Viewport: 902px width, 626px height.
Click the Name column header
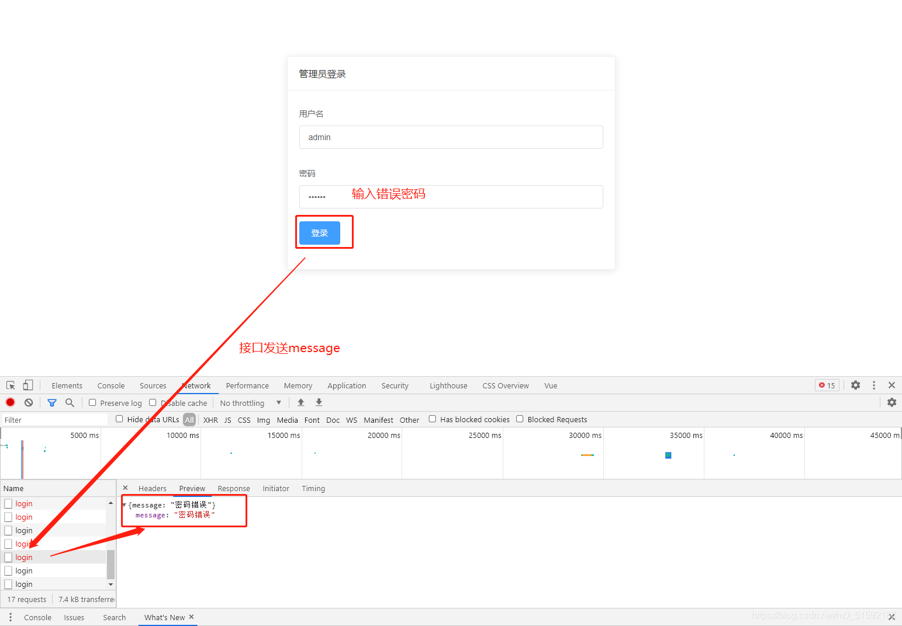pyautogui.click(x=58, y=488)
